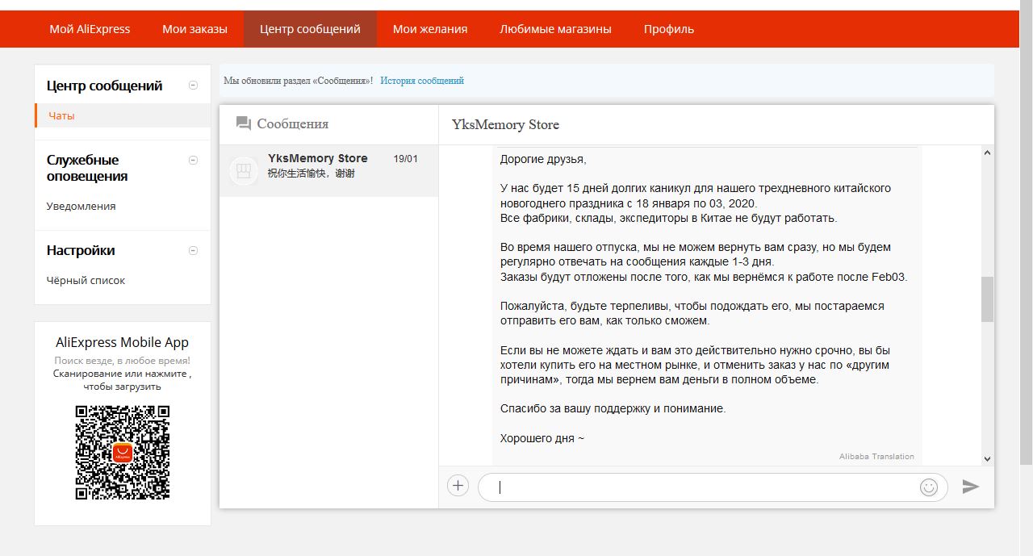Click the AliExpress app QR code
1033x556 pixels.
(123, 453)
